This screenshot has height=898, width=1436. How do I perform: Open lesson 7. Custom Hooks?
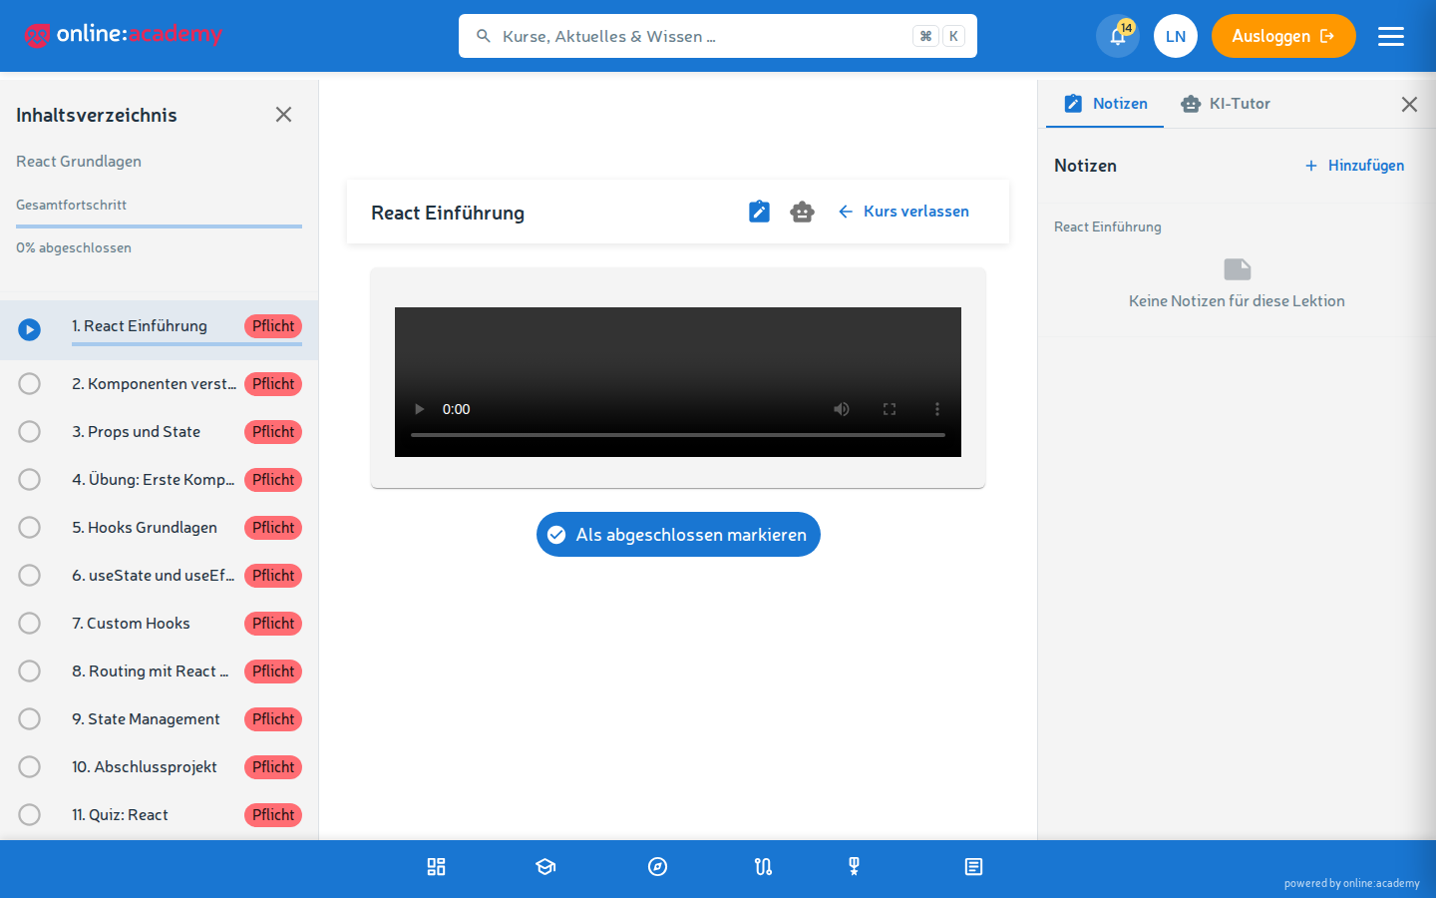(160, 624)
